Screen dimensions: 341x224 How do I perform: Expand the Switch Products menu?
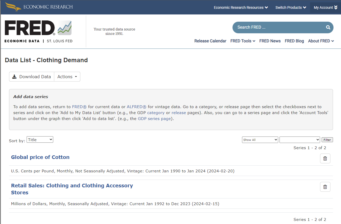(x=290, y=7)
